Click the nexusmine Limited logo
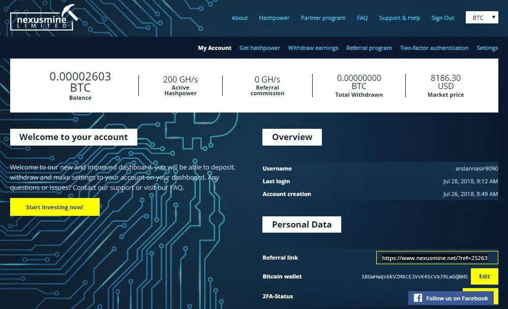 pos(44,18)
